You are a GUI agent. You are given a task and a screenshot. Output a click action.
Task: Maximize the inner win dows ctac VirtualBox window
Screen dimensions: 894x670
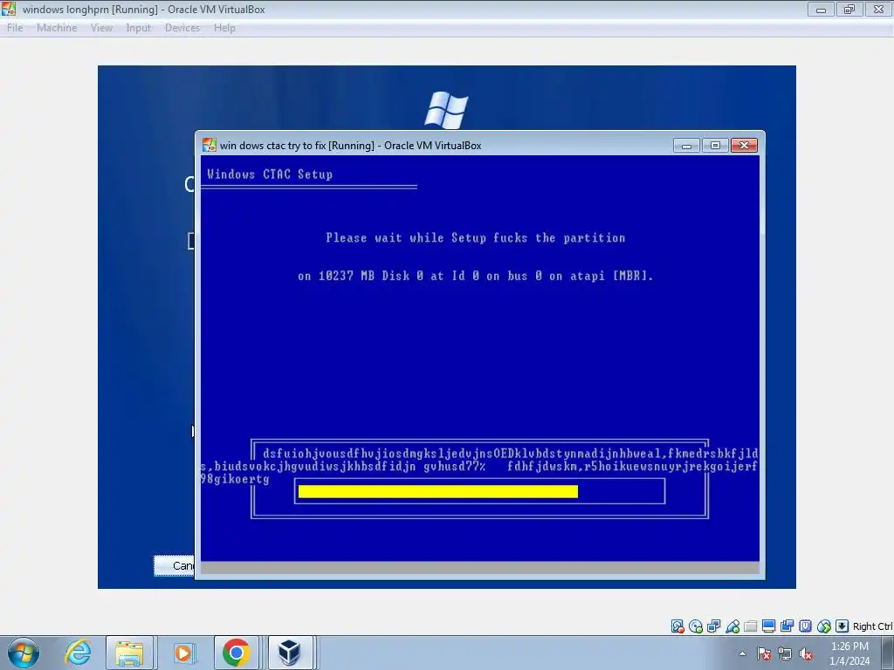pyautogui.click(x=715, y=146)
